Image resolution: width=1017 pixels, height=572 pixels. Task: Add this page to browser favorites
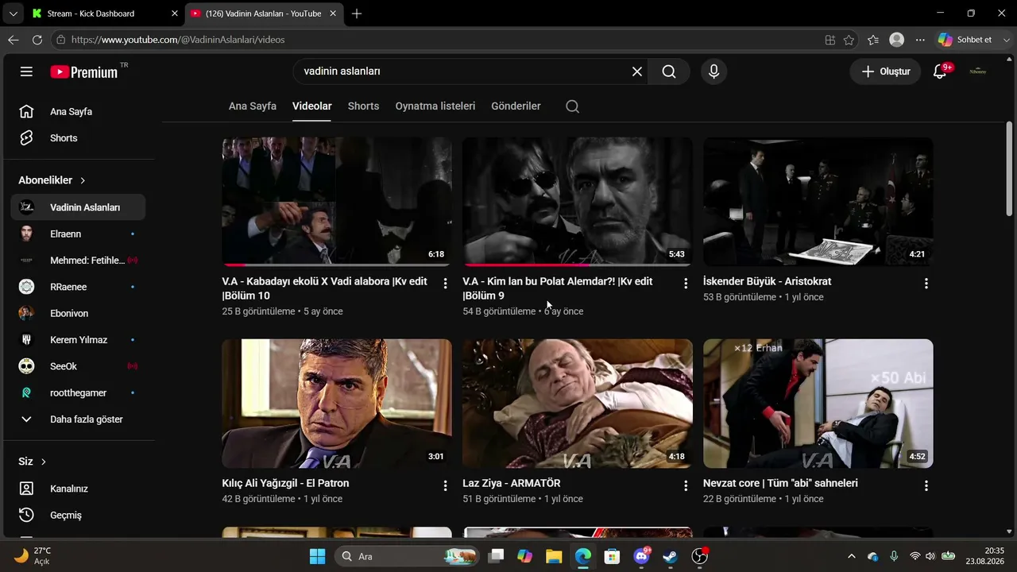point(849,40)
